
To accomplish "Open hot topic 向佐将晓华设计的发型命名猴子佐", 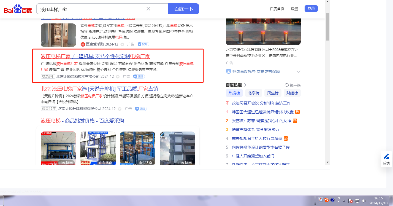I will [261, 147].
